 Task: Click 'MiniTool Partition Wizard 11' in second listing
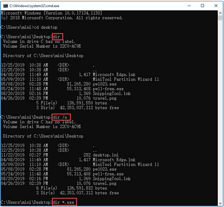point(126,164)
